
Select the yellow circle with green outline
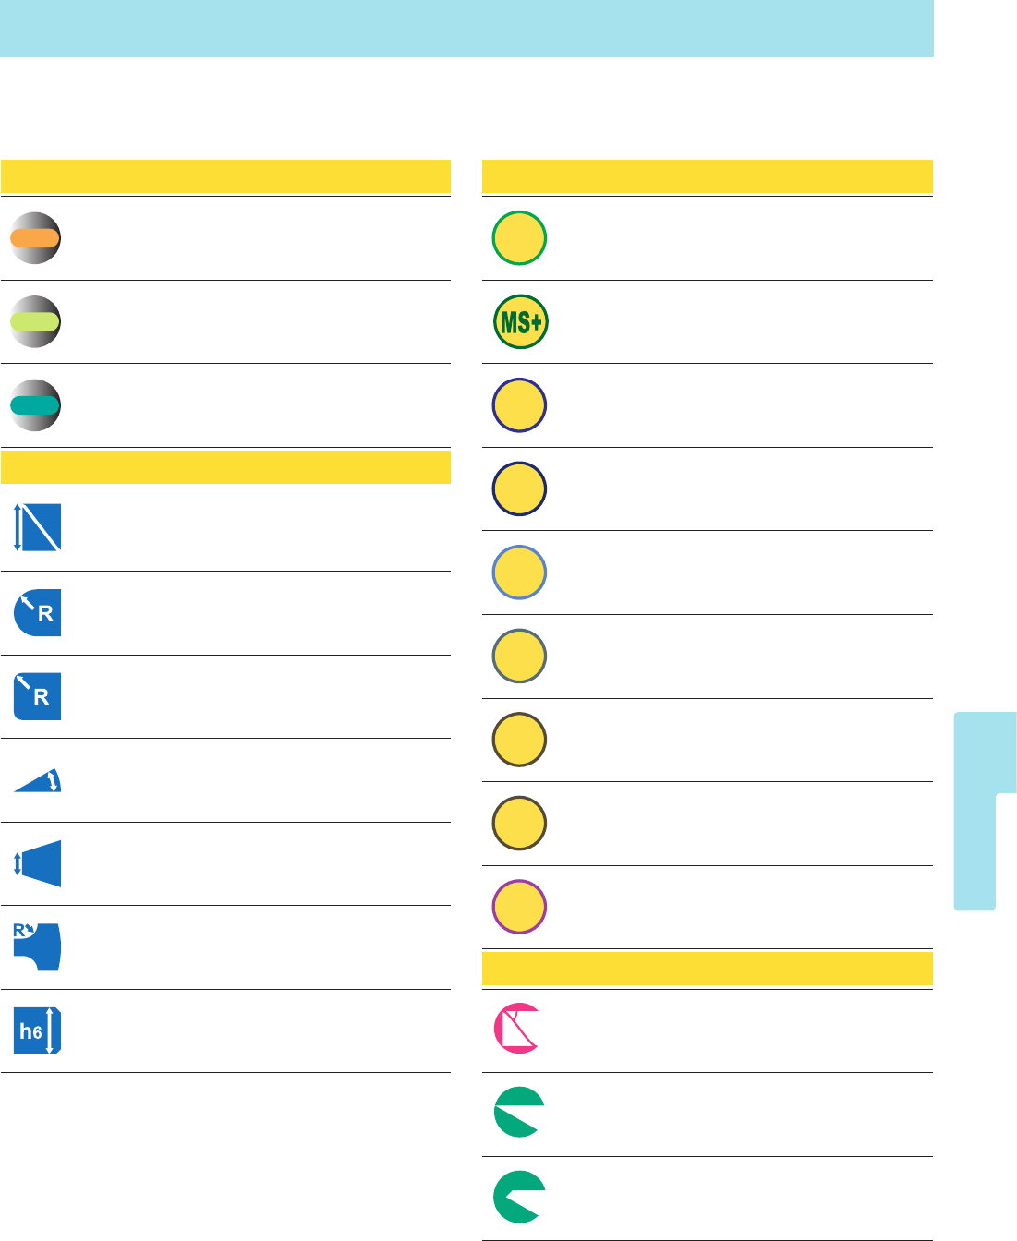pyautogui.click(x=519, y=238)
